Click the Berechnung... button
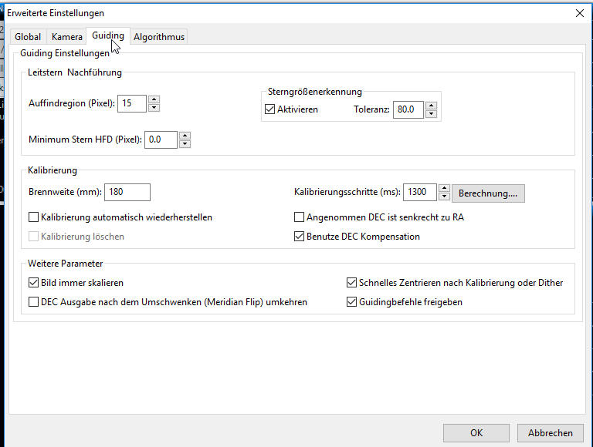This screenshot has height=447, width=593. point(488,193)
